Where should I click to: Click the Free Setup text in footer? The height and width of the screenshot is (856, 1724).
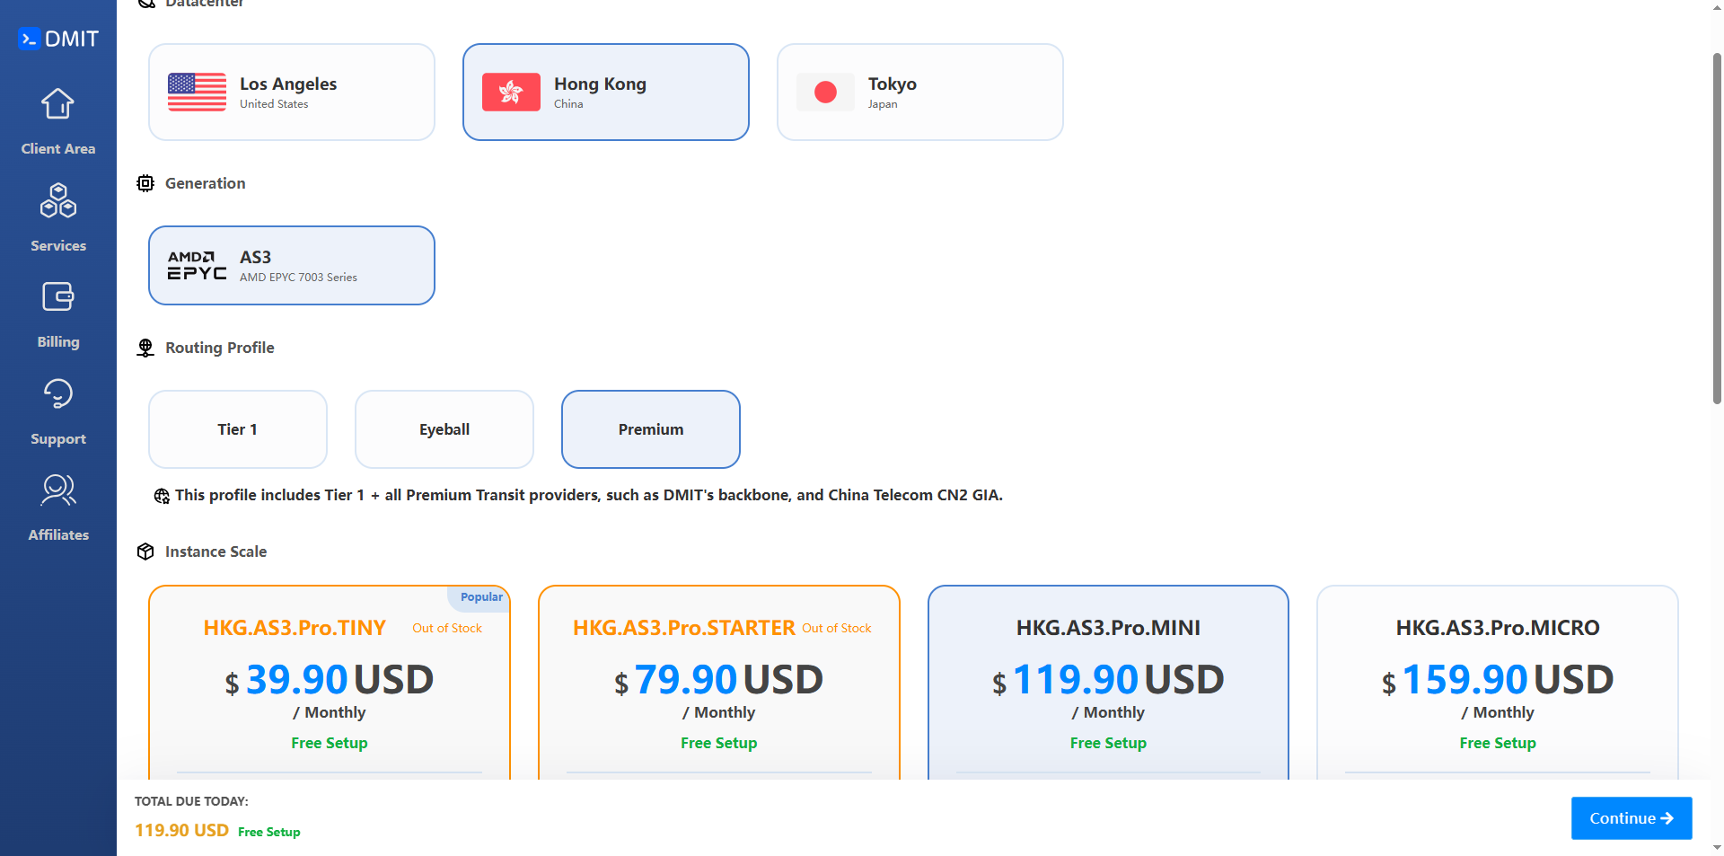pyautogui.click(x=269, y=833)
